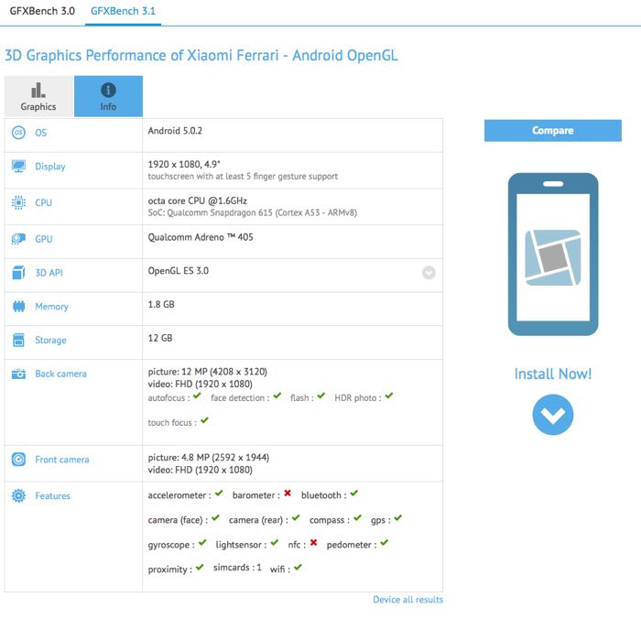This screenshot has height=629, width=641.
Task: Click the touch focus checkmark
Action: coord(204,420)
